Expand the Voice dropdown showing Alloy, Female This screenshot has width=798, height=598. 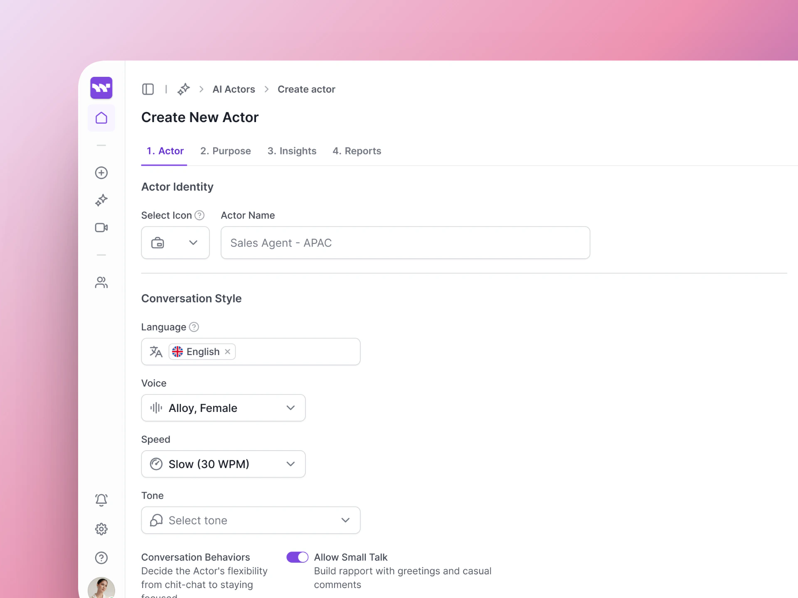(223, 408)
